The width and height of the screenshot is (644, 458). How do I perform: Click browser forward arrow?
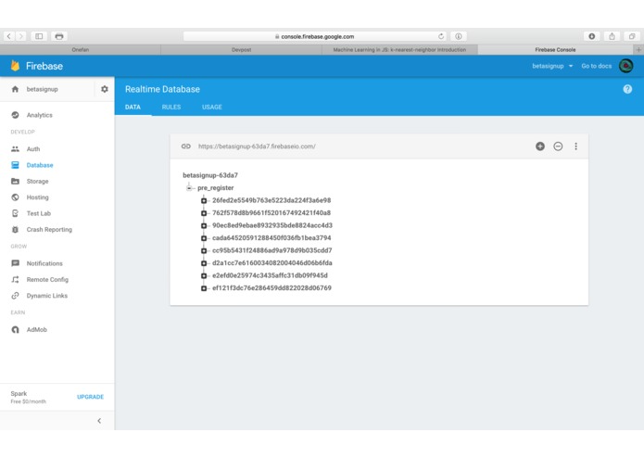pos(21,36)
